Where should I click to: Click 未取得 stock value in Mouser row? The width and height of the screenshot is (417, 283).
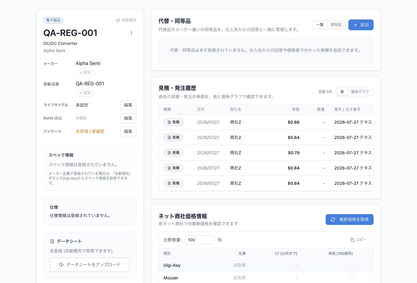239,278
